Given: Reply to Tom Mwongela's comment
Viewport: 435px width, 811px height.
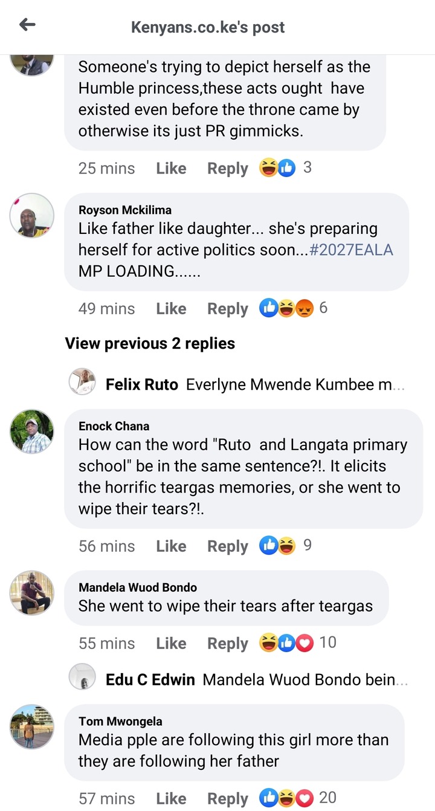Looking at the screenshot, I should 228,799.
